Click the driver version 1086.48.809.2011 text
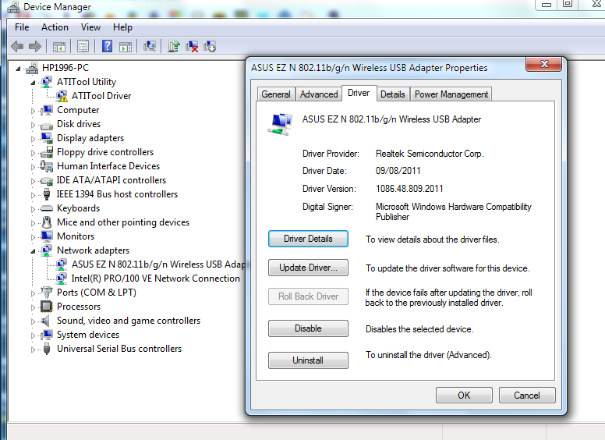The height and width of the screenshot is (440, 605). point(409,189)
